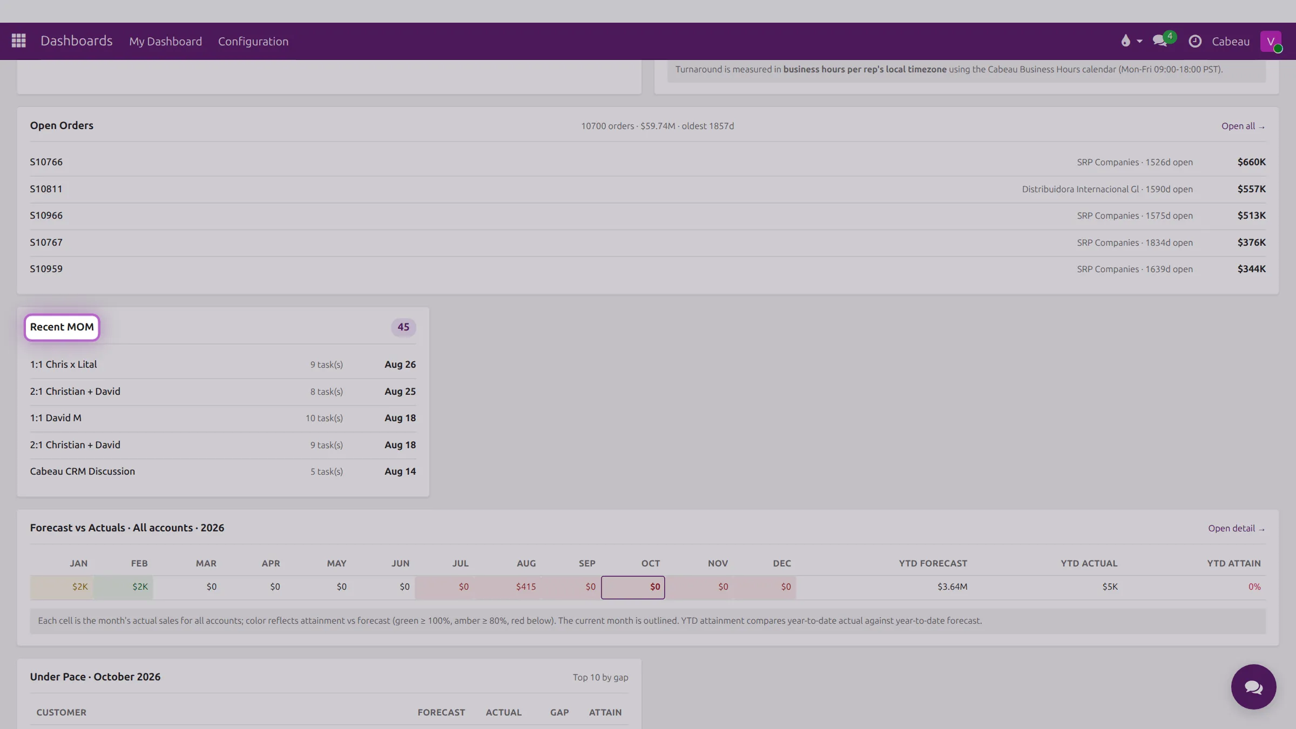The height and width of the screenshot is (729, 1296).
Task: Click the CUSTOMER column header
Action: pos(61,712)
